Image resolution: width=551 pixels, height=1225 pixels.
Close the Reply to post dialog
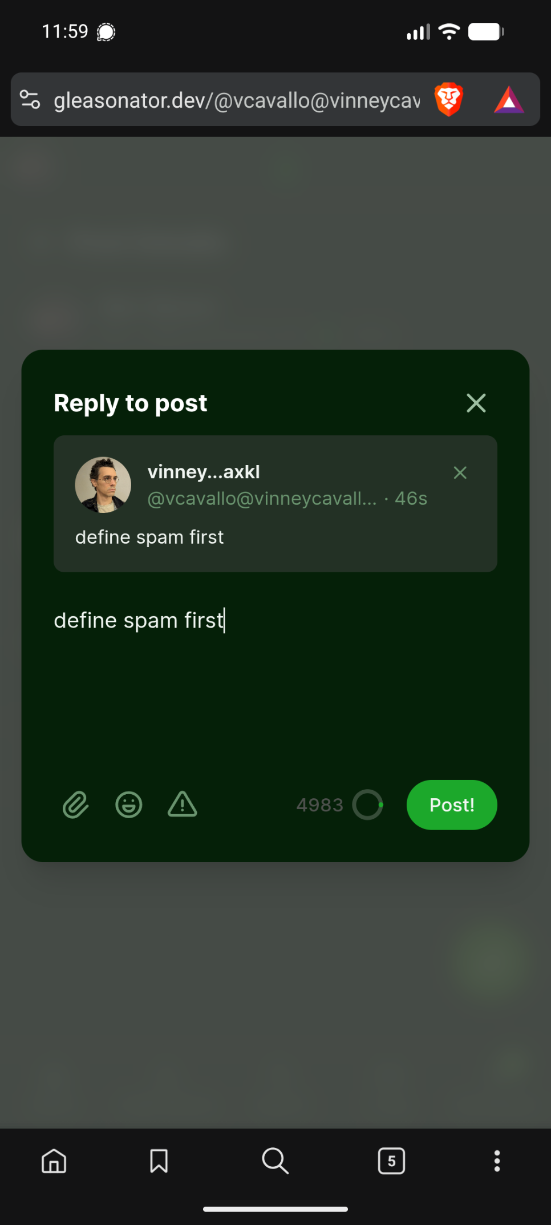pyautogui.click(x=476, y=403)
